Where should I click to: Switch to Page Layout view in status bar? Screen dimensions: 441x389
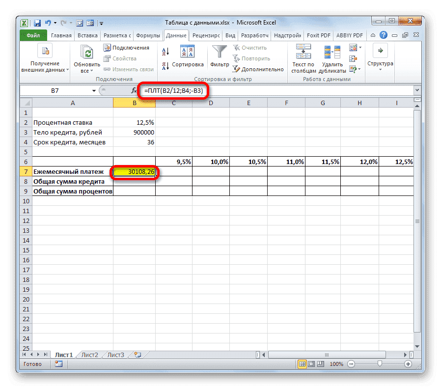pyautogui.click(x=311, y=364)
